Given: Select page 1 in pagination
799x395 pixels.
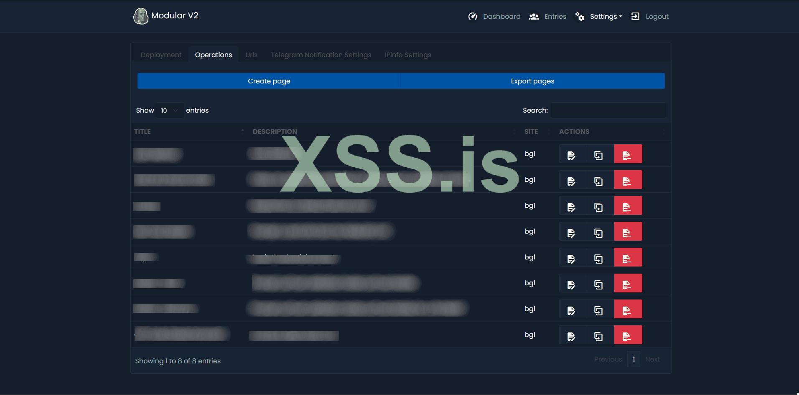Looking at the screenshot, I should click(634, 359).
